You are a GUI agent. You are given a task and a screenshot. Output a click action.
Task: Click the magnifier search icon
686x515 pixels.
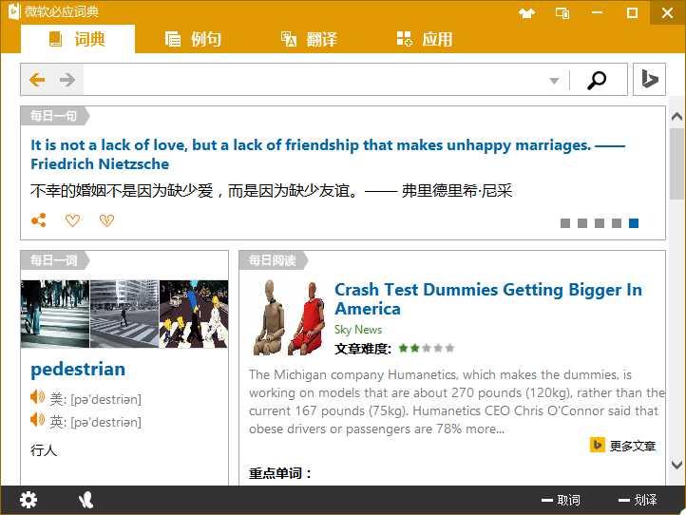click(x=597, y=80)
